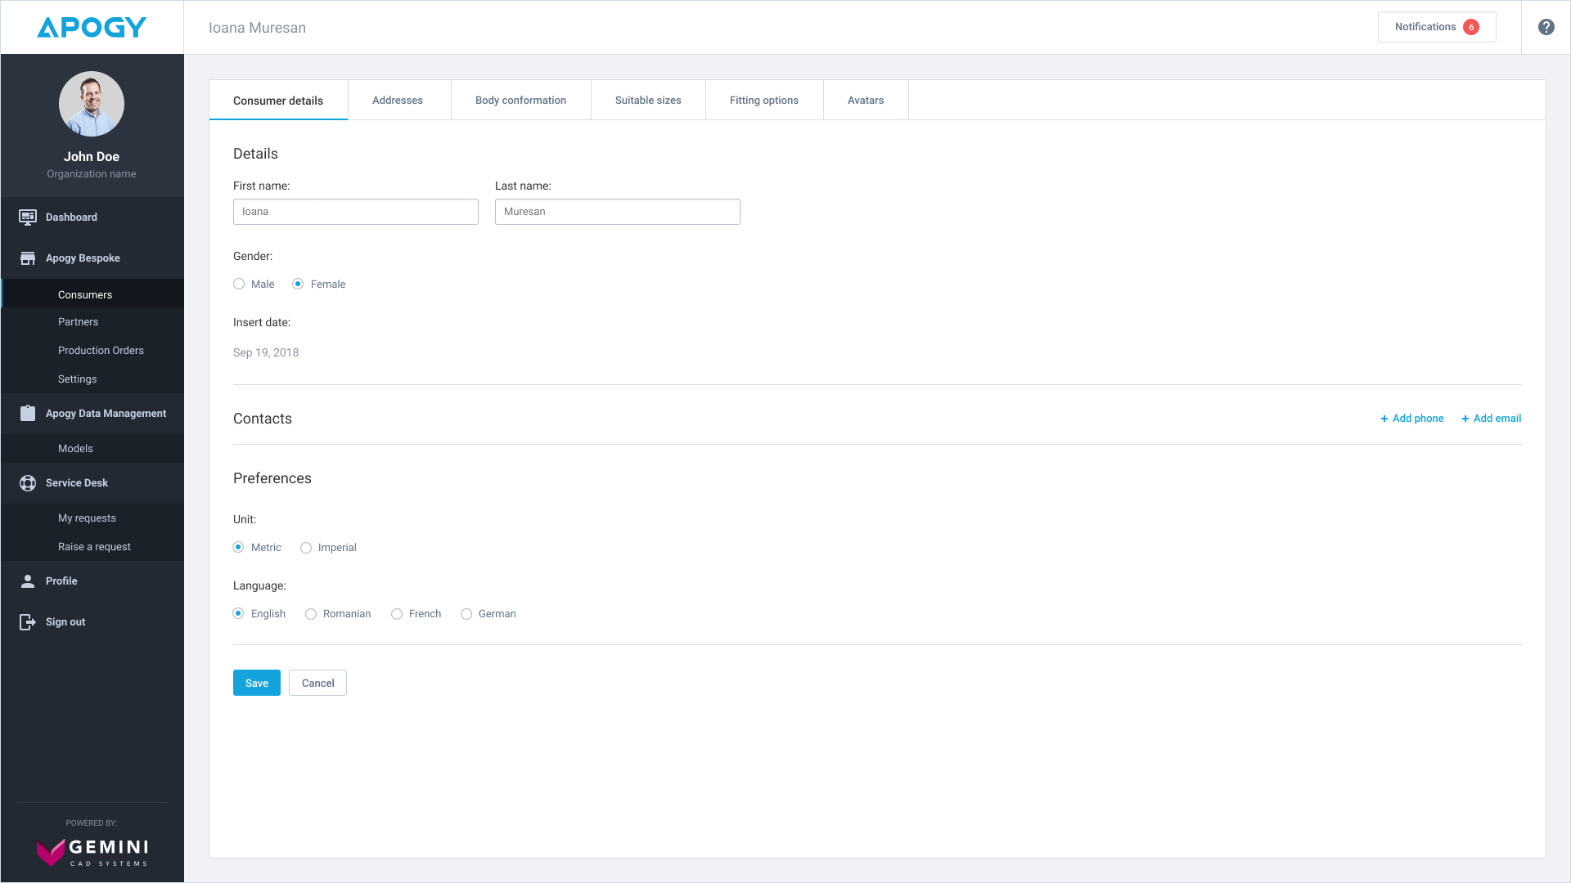This screenshot has width=1571, height=883.
Task: Open Production Orders in sidebar
Action: click(x=101, y=351)
